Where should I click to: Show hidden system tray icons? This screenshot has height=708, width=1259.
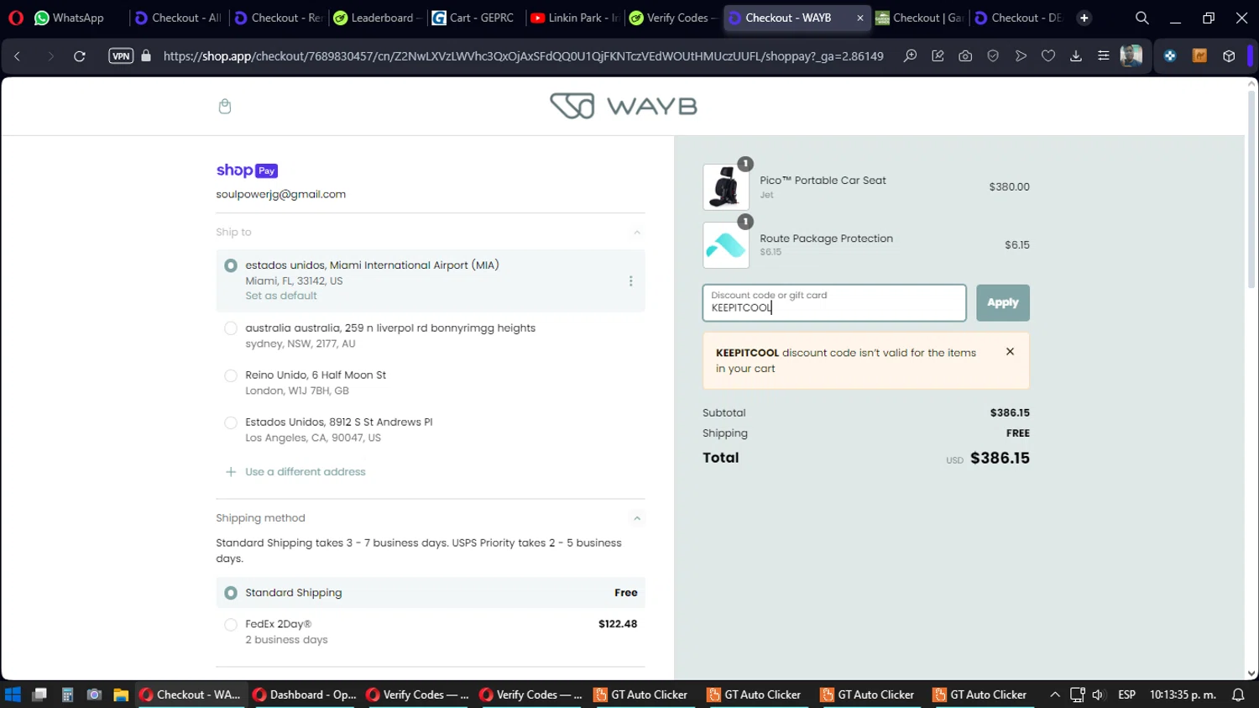click(x=1055, y=695)
